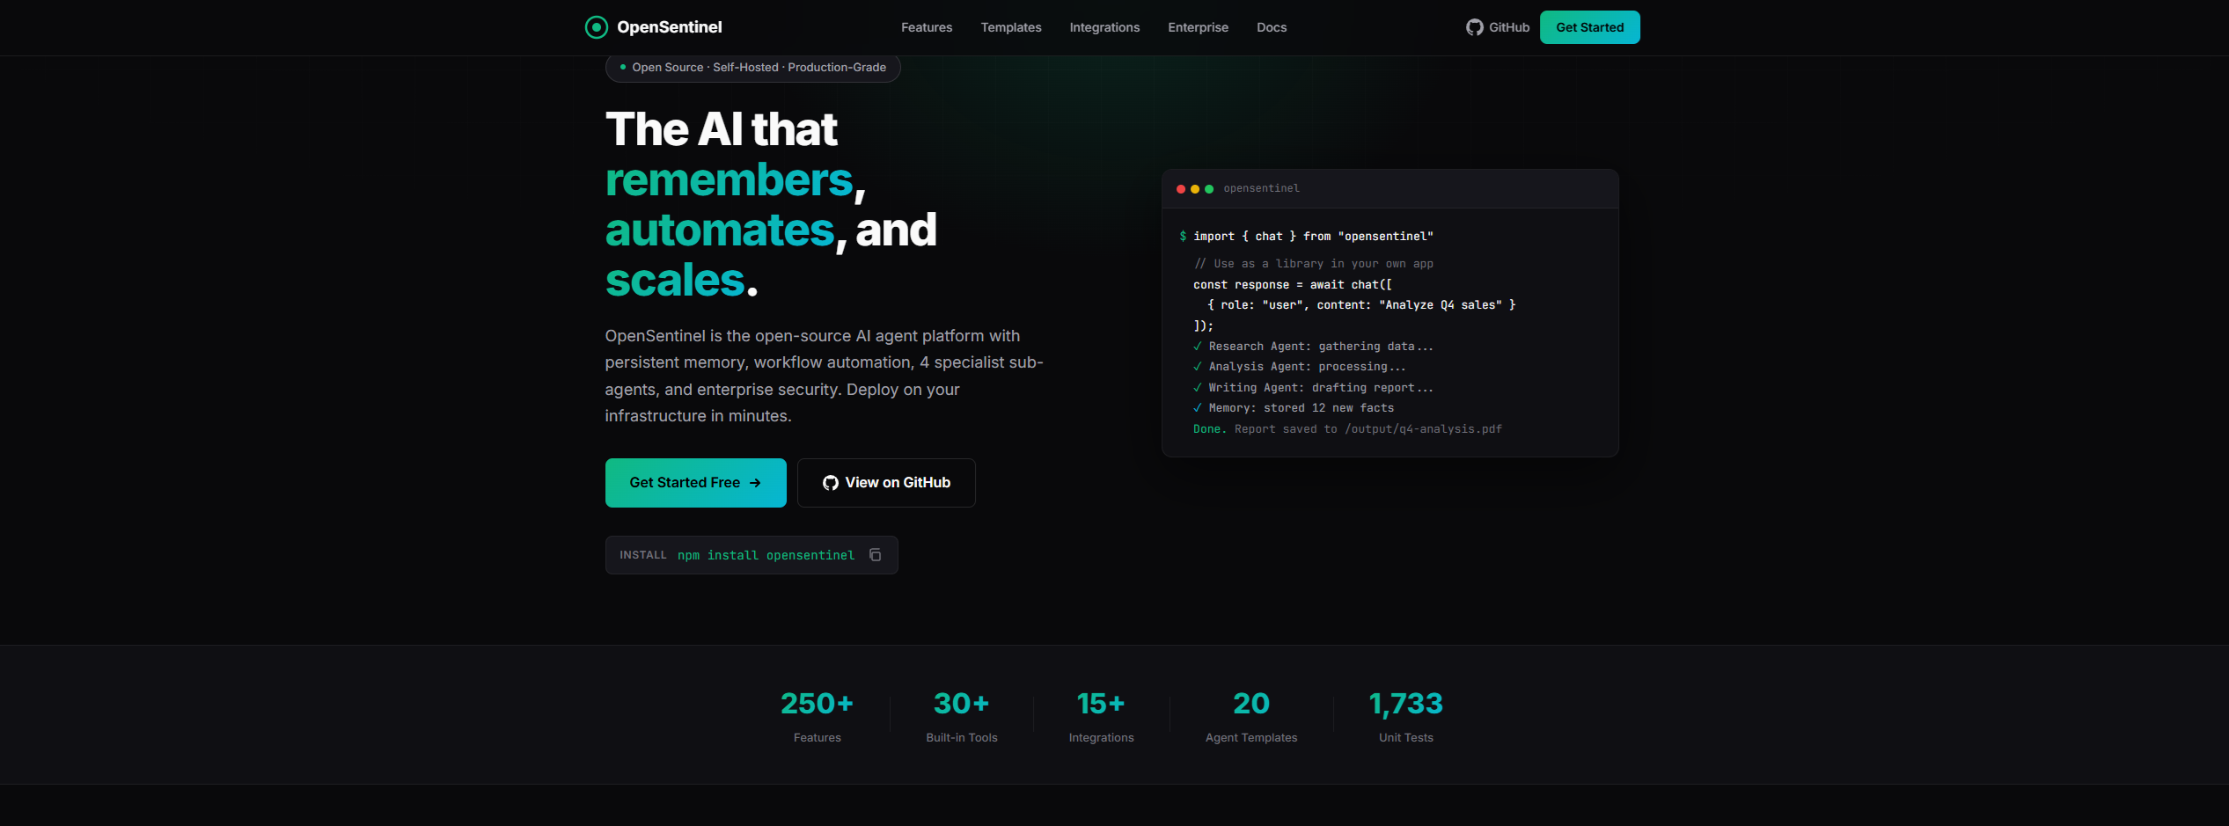Image resolution: width=2229 pixels, height=826 pixels.
Task: Select Enterprise in the navigation bar
Action: (1198, 27)
